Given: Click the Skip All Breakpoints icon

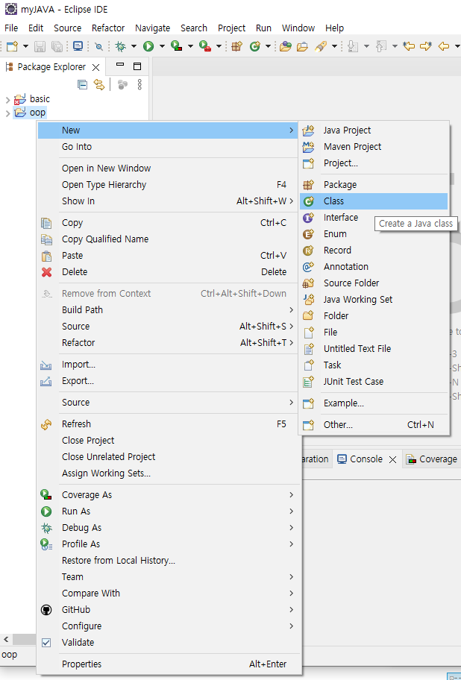Looking at the screenshot, I should 99,46.
